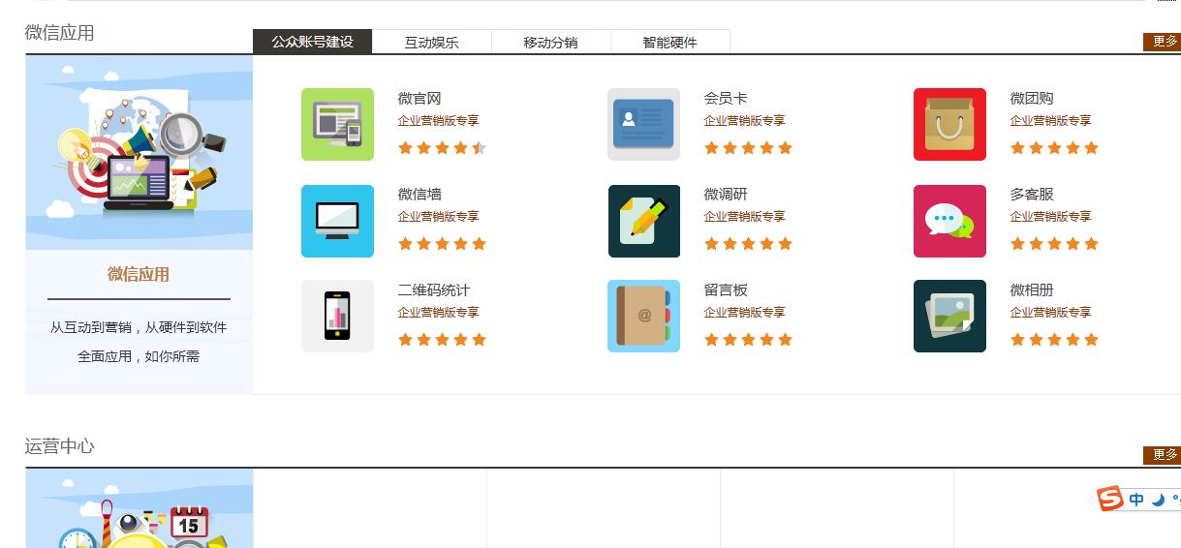Viewport: 1181px width, 548px height.
Task: Open the 微相册 title link
Action: point(1032,289)
